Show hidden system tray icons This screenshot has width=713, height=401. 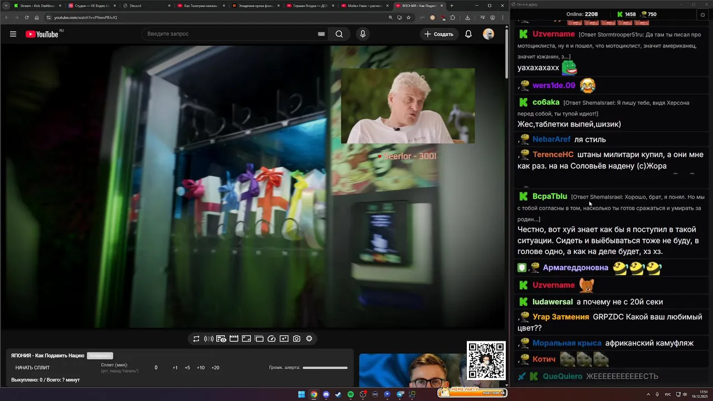pos(648,394)
